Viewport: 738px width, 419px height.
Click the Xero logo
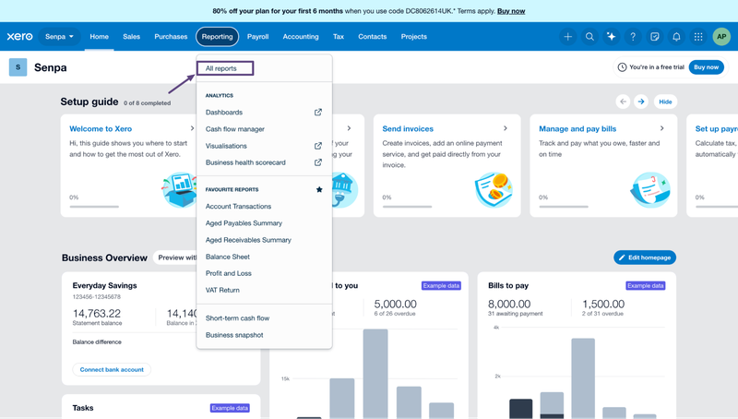click(x=19, y=36)
